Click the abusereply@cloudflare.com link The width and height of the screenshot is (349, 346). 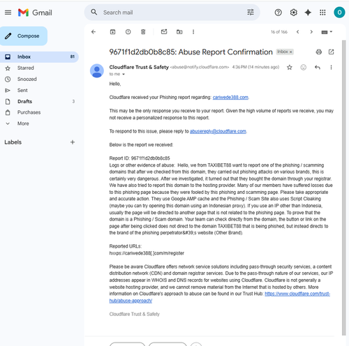click(218, 131)
